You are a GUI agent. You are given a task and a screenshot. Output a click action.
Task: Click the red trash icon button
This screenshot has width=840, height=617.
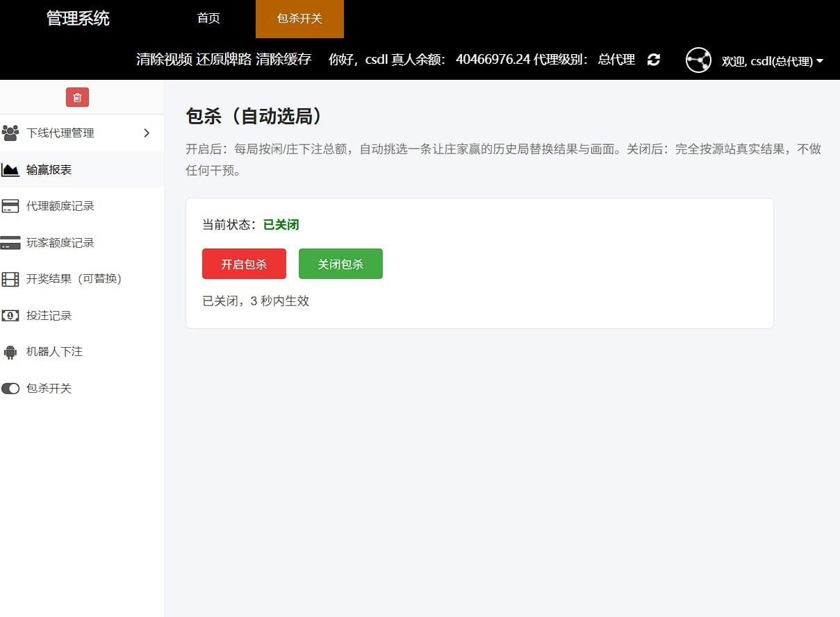pyautogui.click(x=77, y=97)
